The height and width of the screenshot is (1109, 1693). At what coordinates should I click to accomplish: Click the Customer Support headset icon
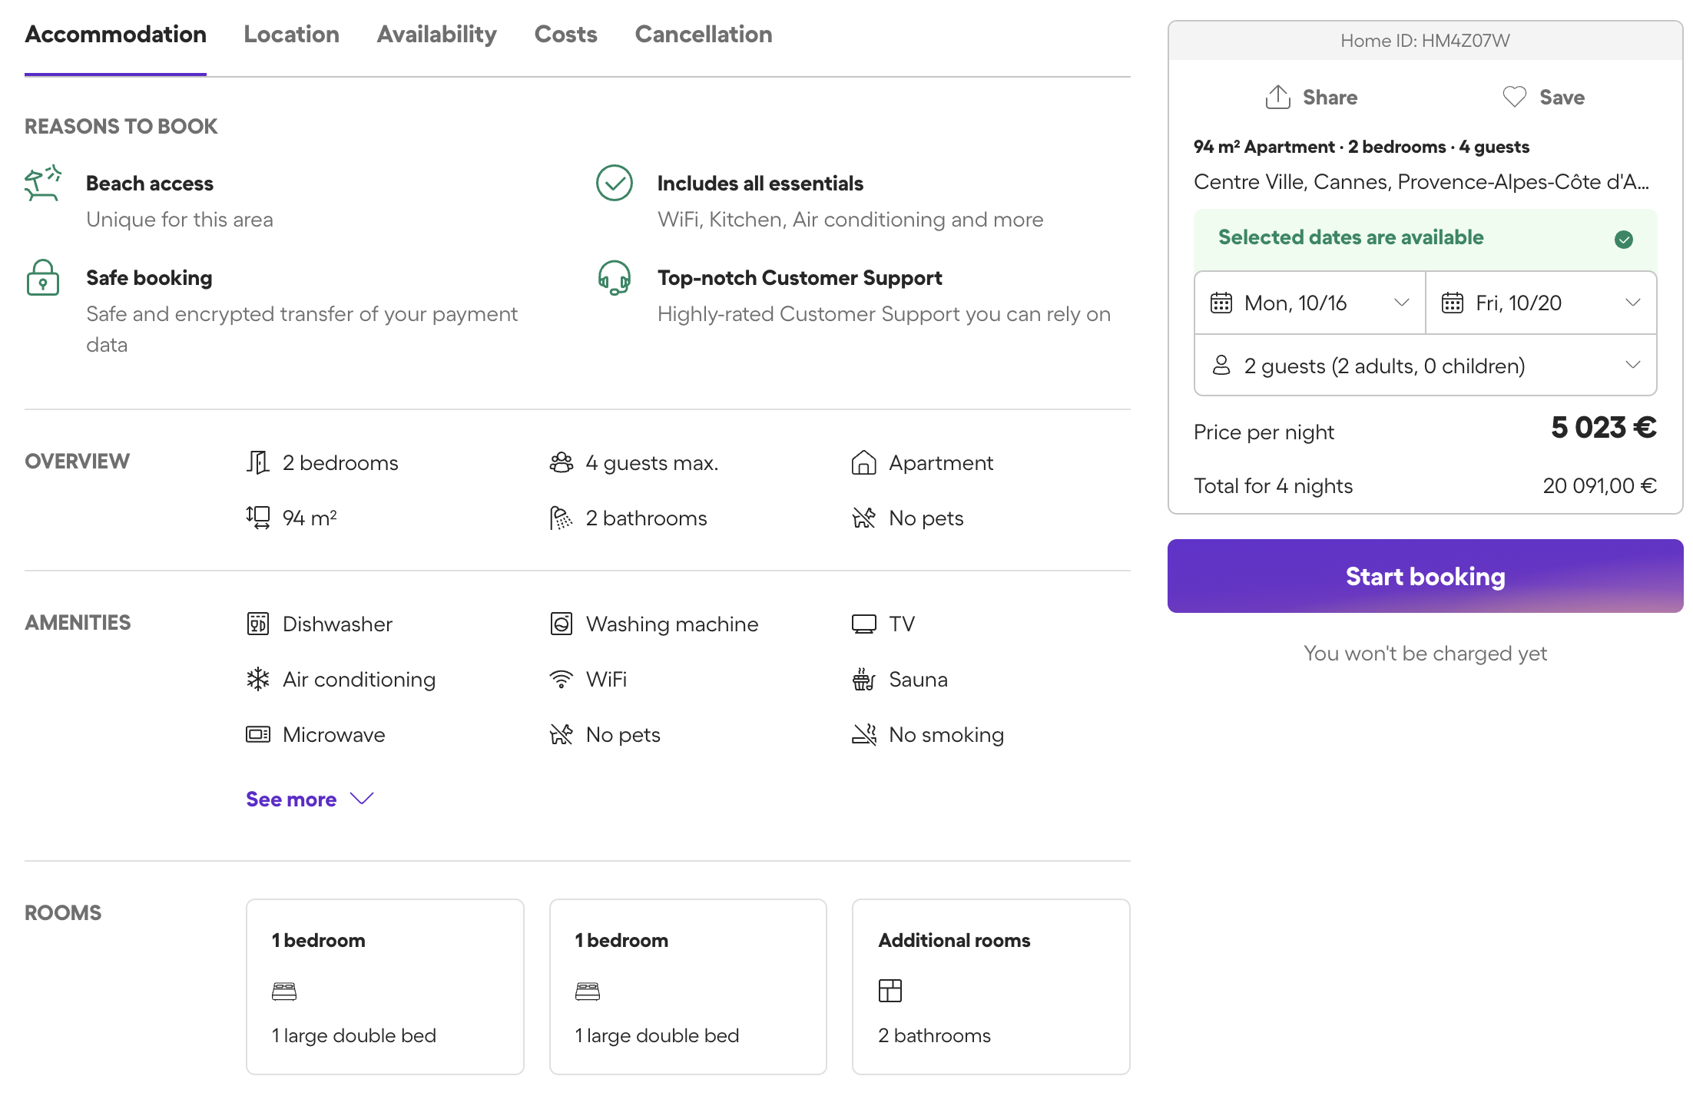614,278
